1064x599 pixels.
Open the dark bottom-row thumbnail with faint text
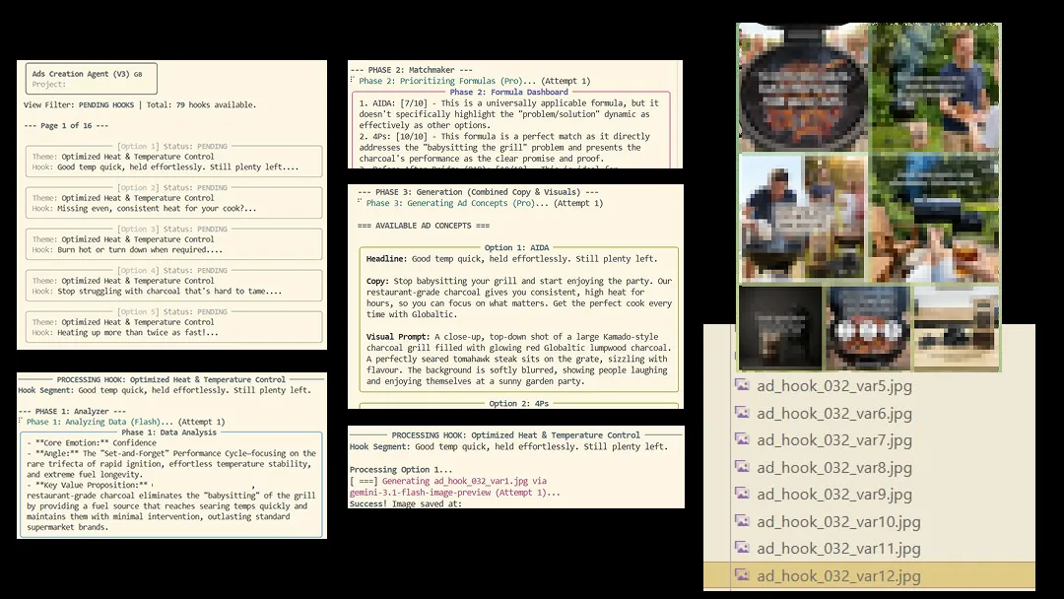[779, 328]
